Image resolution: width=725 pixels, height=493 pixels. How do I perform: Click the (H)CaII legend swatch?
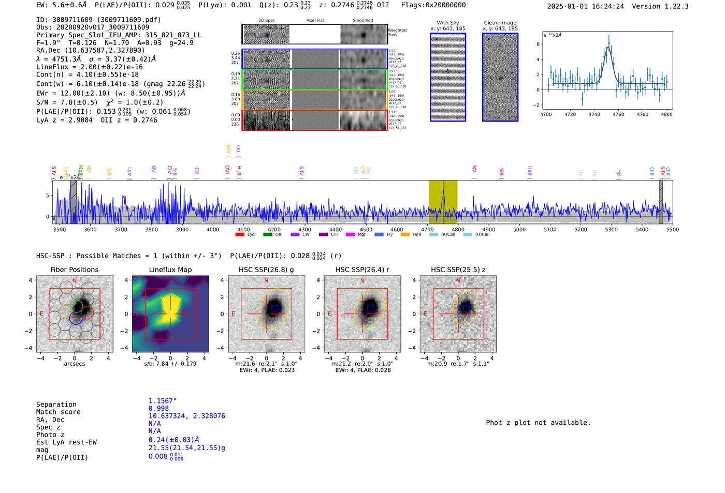point(468,234)
